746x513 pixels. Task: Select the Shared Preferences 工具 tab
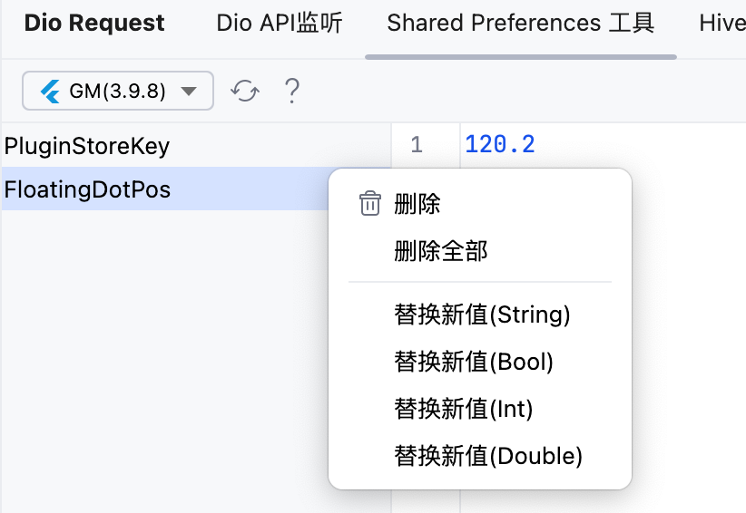tap(521, 24)
